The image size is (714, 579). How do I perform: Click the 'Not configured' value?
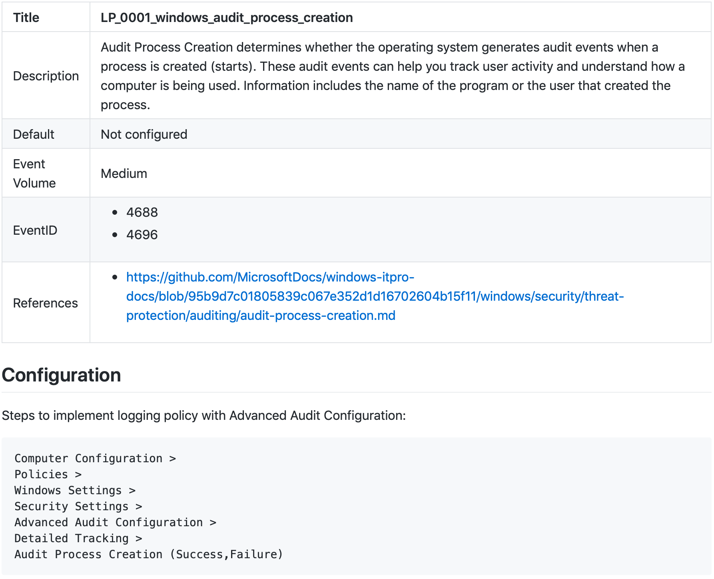[x=144, y=134]
